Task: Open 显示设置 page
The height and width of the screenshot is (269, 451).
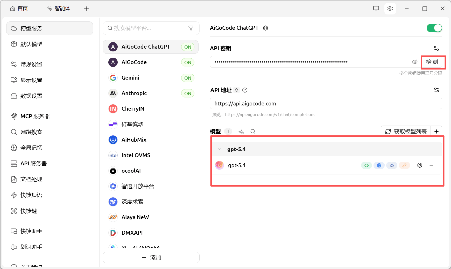Action: (x=50, y=80)
